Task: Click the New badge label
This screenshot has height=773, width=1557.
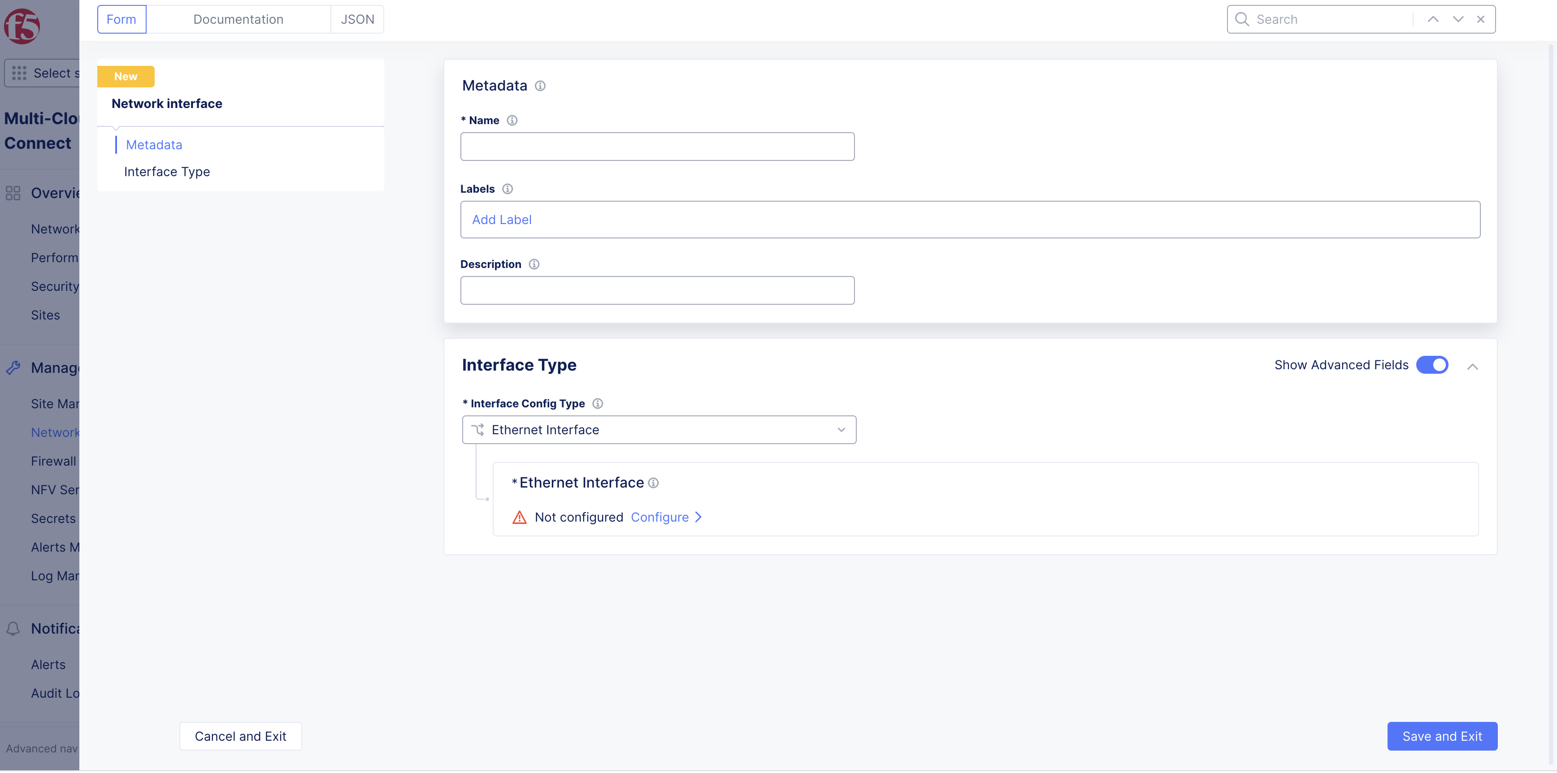Action: [126, 77]
